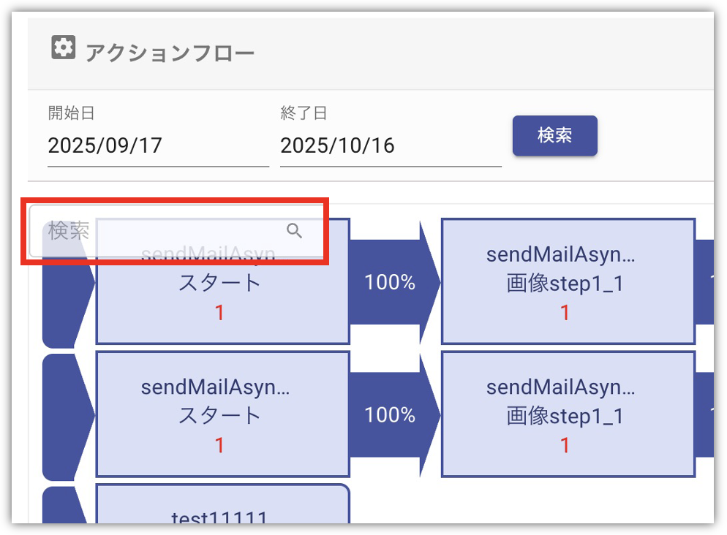Select the first row's 画像step1_1 node

(568, 282)
